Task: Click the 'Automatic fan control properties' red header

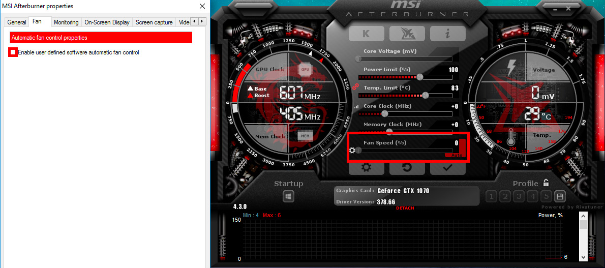Action: [x=101, y=38]
